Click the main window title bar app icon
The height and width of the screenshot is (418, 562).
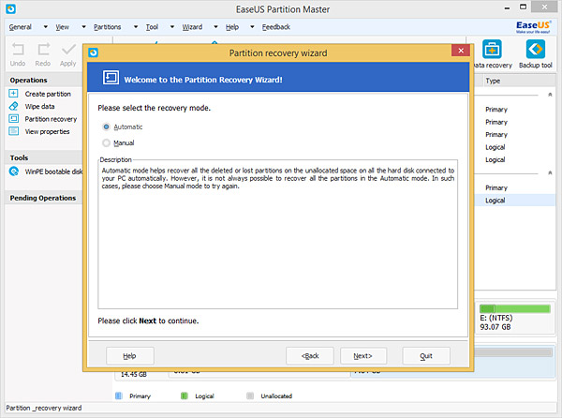click(10, 8)
